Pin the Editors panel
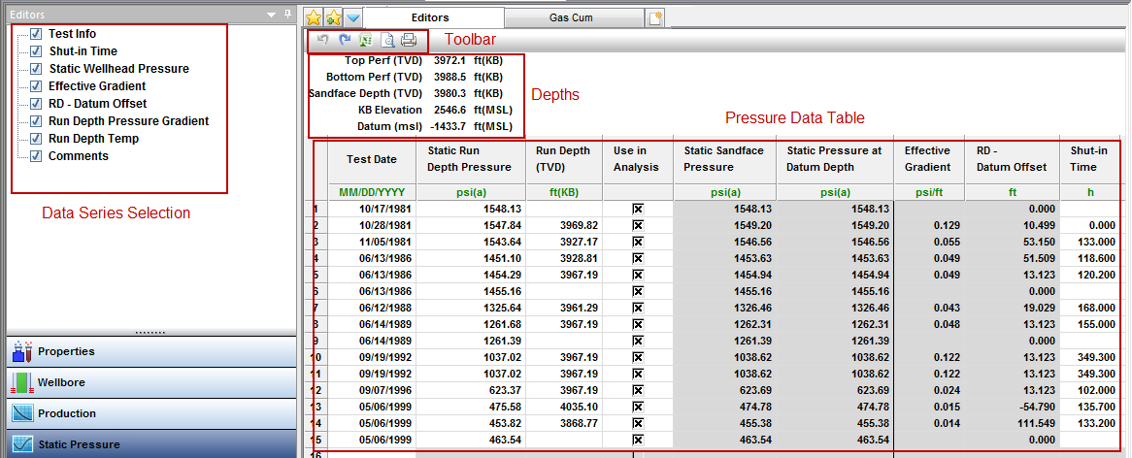 [x=287, y=15]
